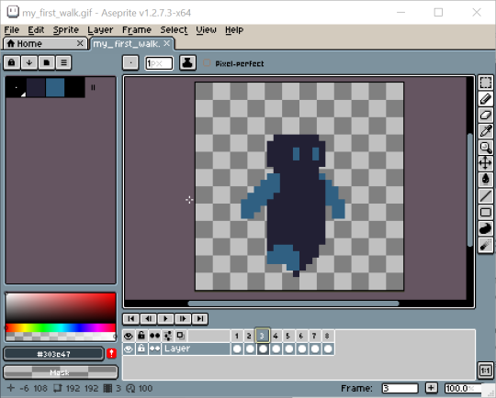Open the palette options menu button
Viewport: 496px width, 398px height.
point(63,62)
